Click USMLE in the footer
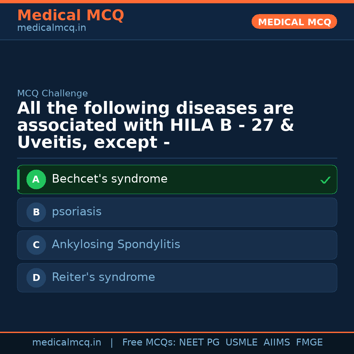This screenshot has width=354, height=354. click(x=241, y=343)
